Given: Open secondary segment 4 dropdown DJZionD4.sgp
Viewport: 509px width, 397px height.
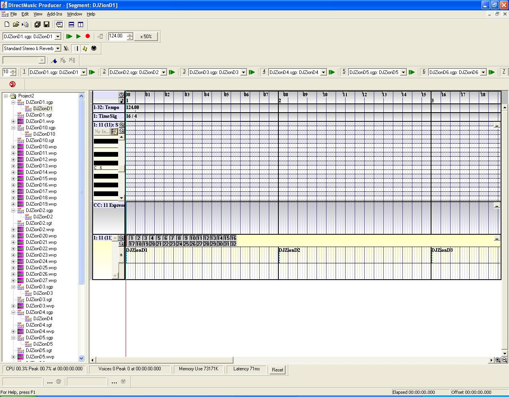Looking at the screenshot, I should (x=323, y=72).
